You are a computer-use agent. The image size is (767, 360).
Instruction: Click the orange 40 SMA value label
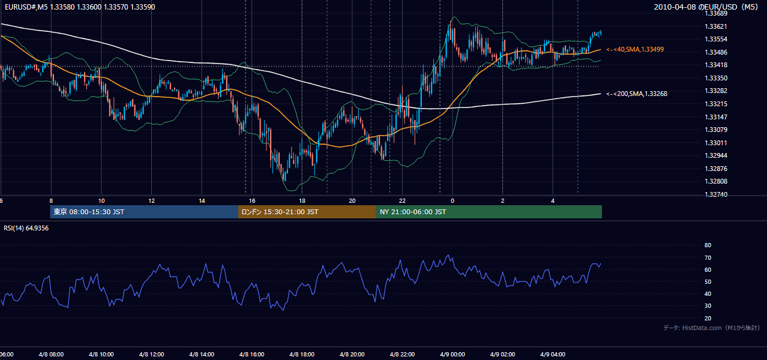click(635, 49)
